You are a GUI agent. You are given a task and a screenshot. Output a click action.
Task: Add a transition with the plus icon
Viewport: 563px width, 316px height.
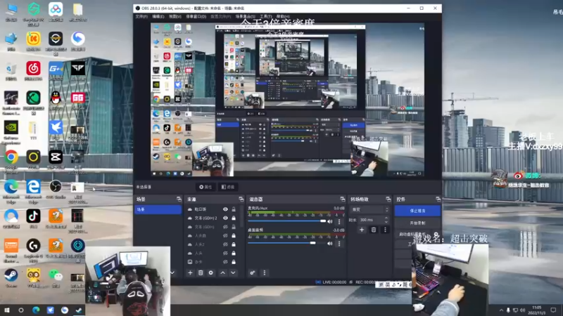click(x=362, y=230)
